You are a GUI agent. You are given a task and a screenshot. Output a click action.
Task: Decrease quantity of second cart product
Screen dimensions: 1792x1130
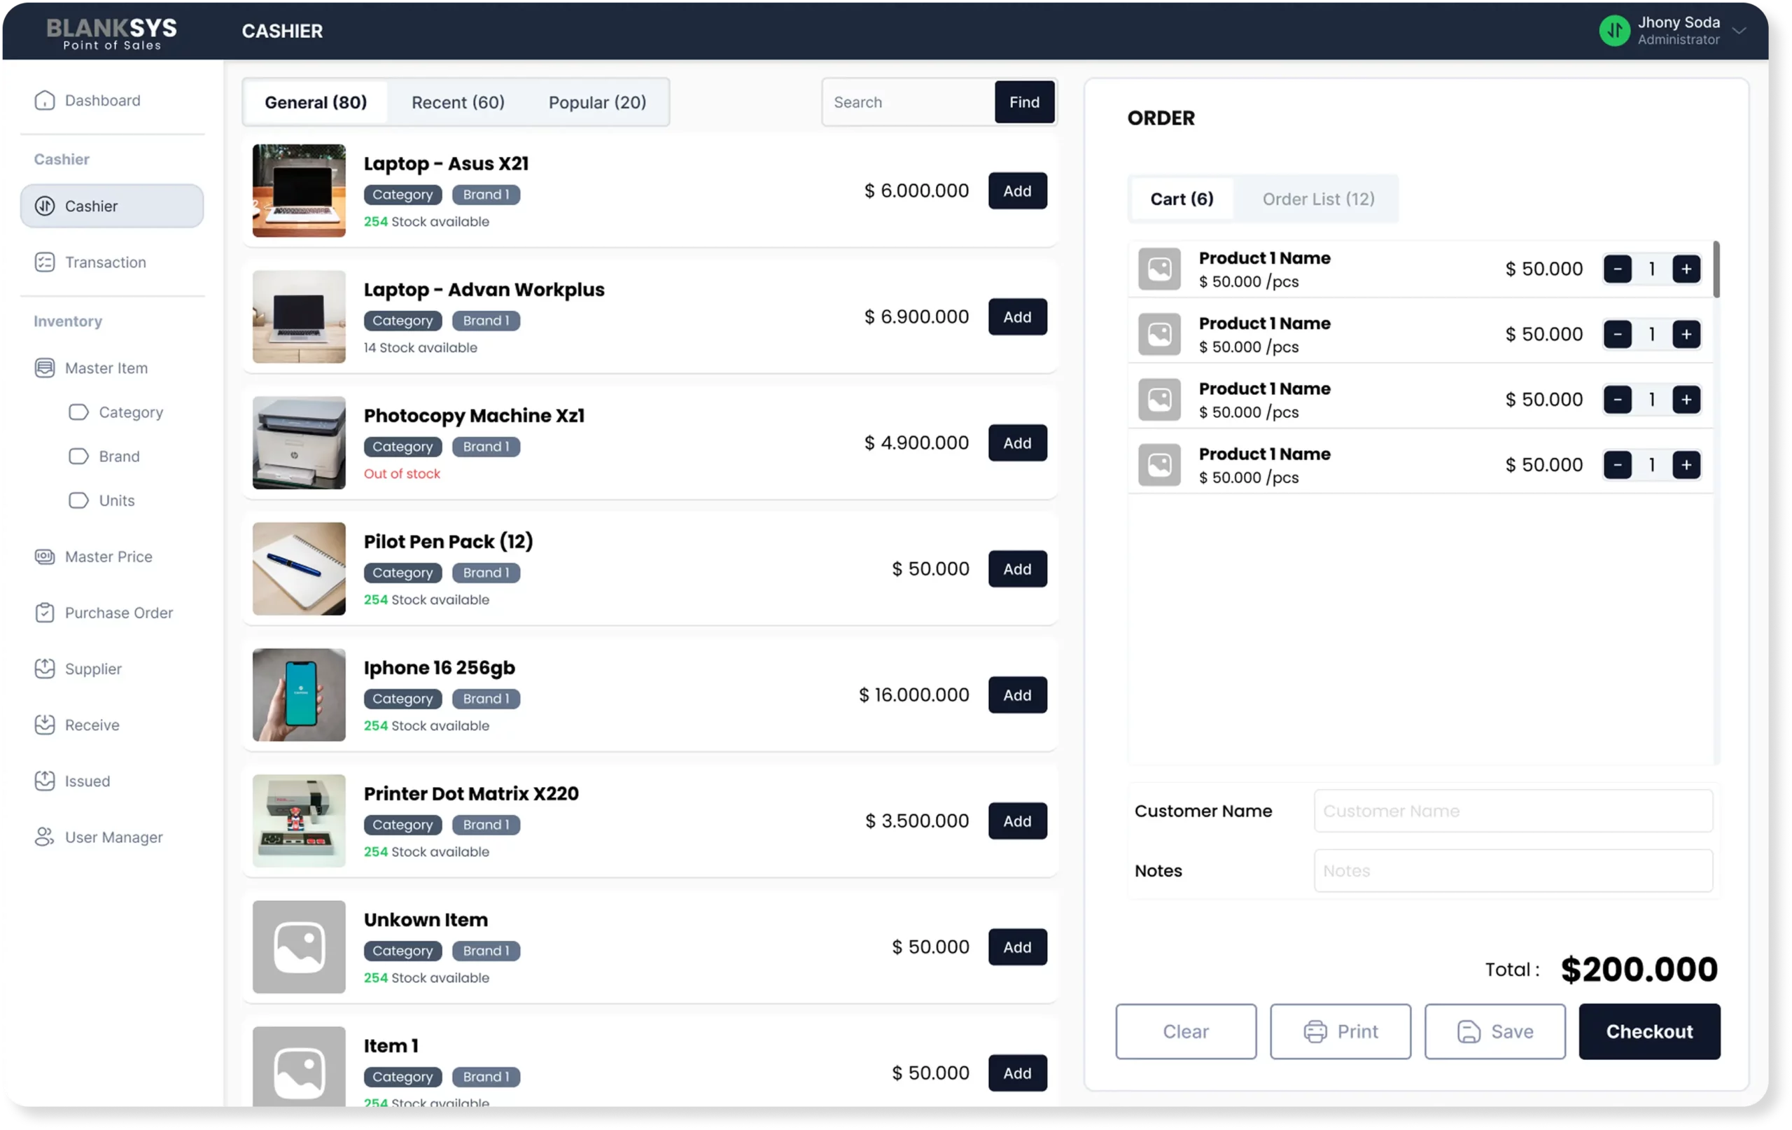1617,334
